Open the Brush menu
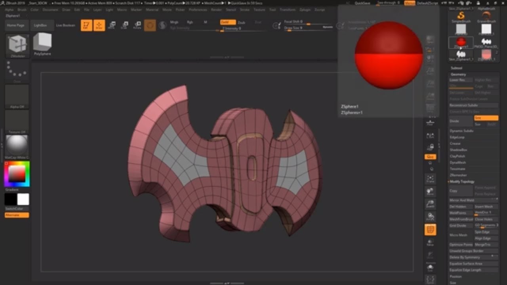 (x=22, y=9)
